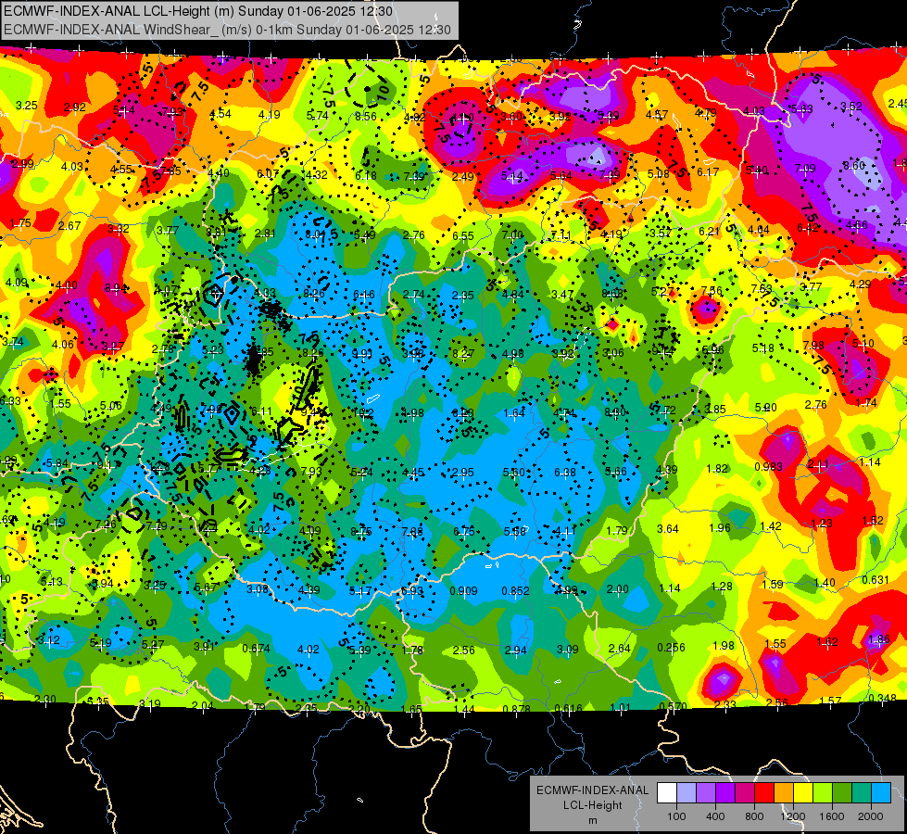
Task: Click the wind shear value '0.674'
Action: click(x=257, y=648)
